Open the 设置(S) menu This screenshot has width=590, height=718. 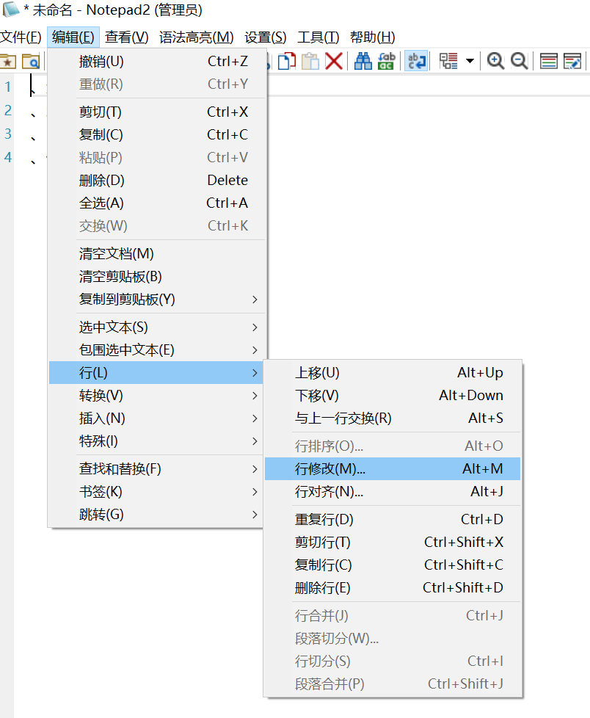coord(266,37)
